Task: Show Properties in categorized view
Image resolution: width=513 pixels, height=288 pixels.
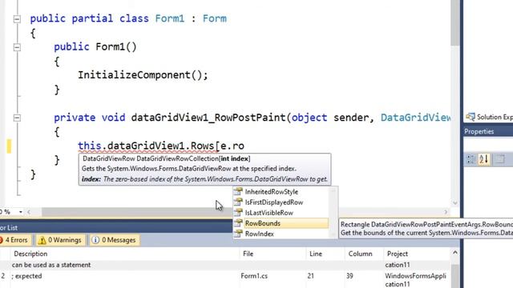Action: click(471, 159)
